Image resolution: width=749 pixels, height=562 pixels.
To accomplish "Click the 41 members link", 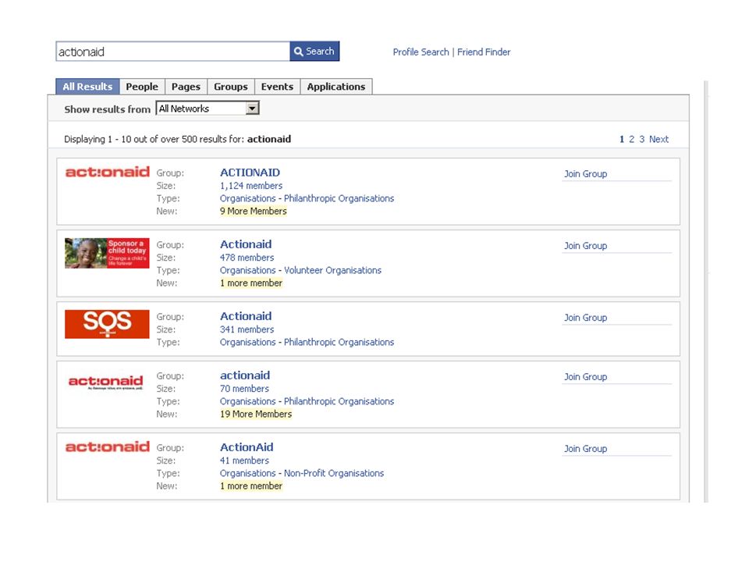I will (244, 461).
